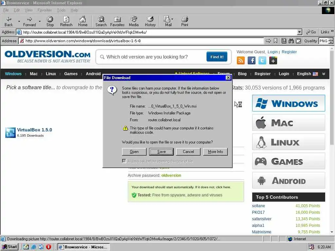335x251 pixels.
Task: Click the Browservice binoculars find icon
Action: click(291, 41)
